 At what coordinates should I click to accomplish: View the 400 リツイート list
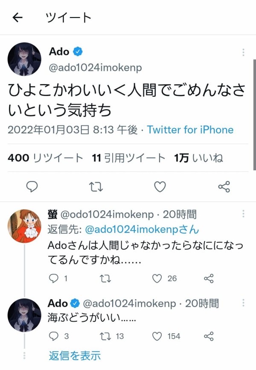coord(45,158)
